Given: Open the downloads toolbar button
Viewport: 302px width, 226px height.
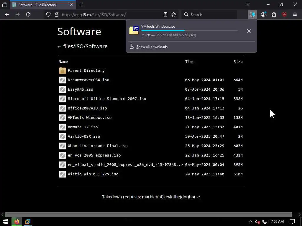Looking at the screenshot, I should [252, 15].
